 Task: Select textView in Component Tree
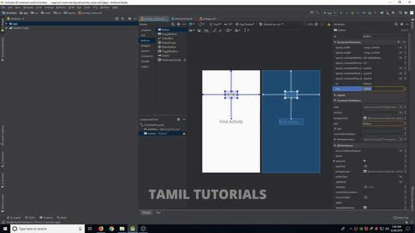pyautogui.click(x=162, y=129)
